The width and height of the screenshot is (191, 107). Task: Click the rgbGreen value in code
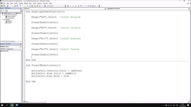point(76,71)
